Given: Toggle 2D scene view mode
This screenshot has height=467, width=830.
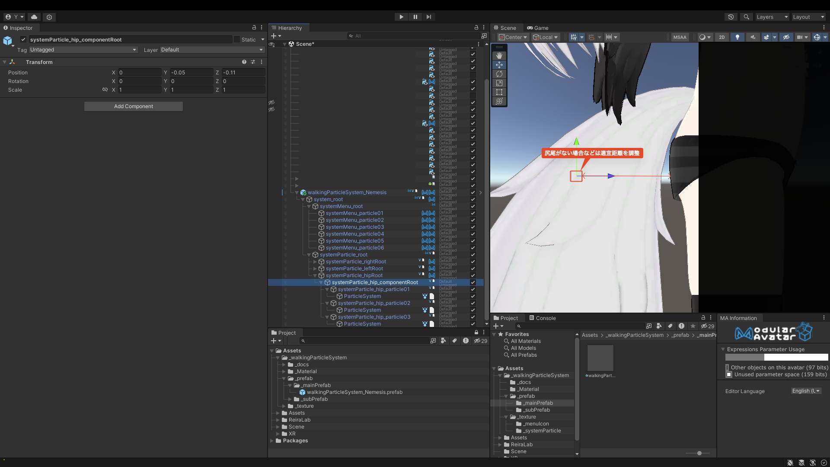Looking at the screenshot, I should (x=721, y=37).
